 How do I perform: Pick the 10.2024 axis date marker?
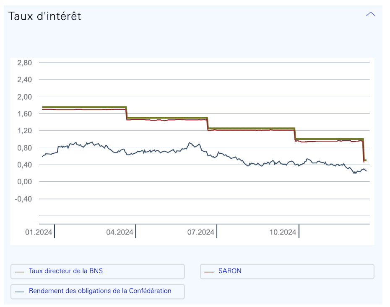coord(282,232)
